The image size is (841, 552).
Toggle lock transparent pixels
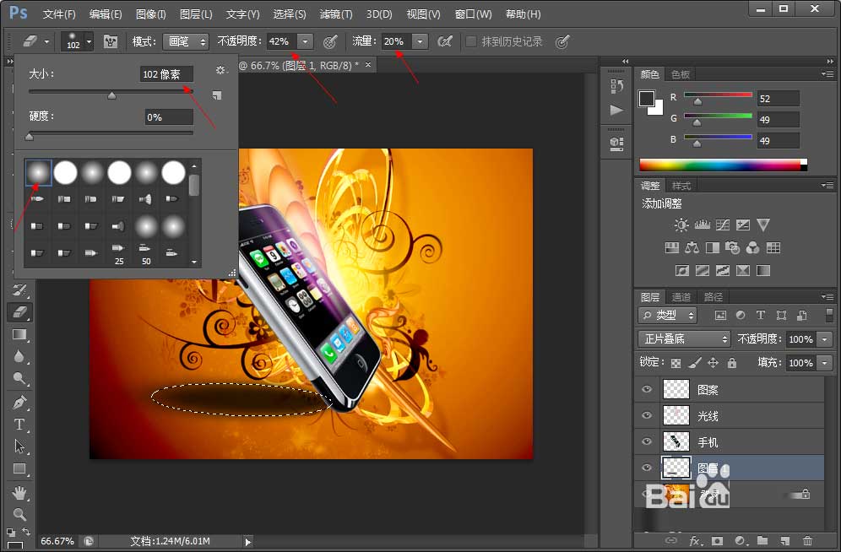(676, 363)
